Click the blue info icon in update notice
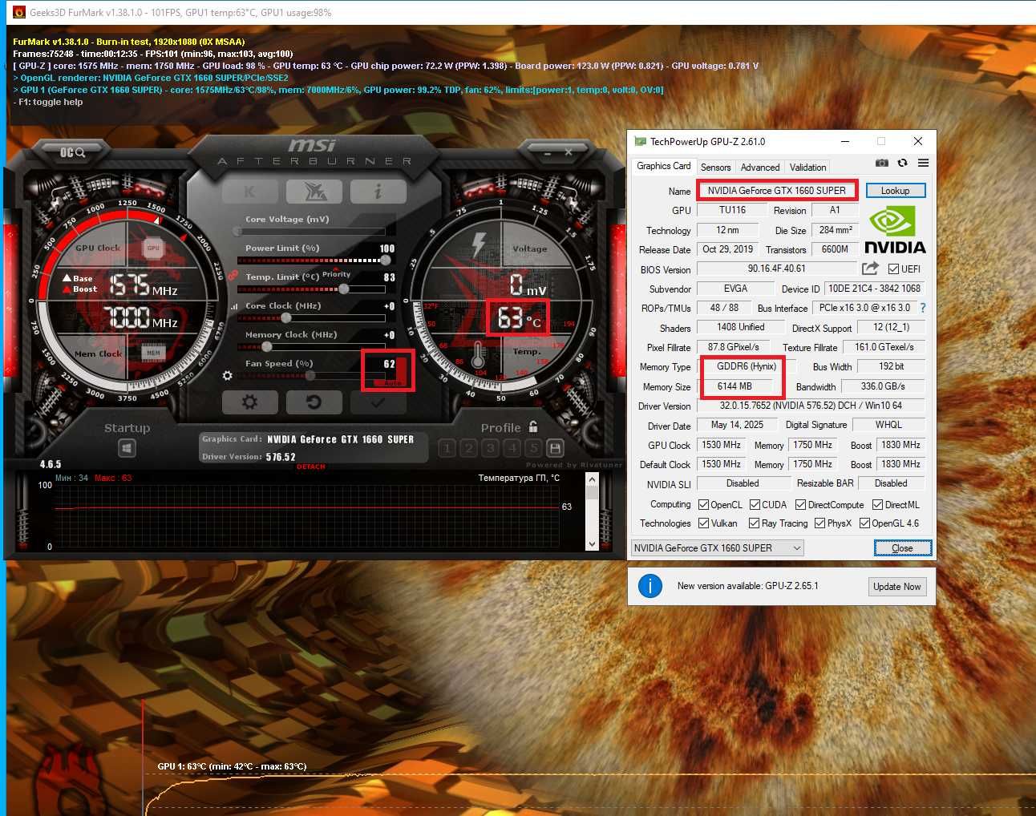The height and width of the screenshot is (816, 1036). click(x=650, y=586)
